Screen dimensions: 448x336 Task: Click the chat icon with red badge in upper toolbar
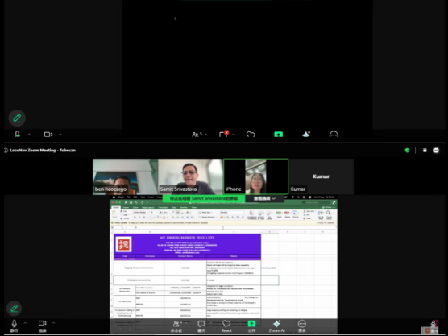[224, 134]
